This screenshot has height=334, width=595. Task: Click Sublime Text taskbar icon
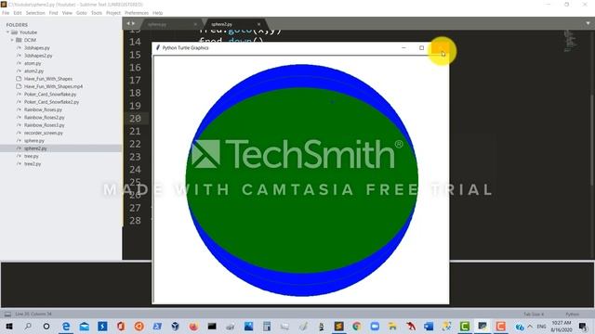[x=338, y=326]
